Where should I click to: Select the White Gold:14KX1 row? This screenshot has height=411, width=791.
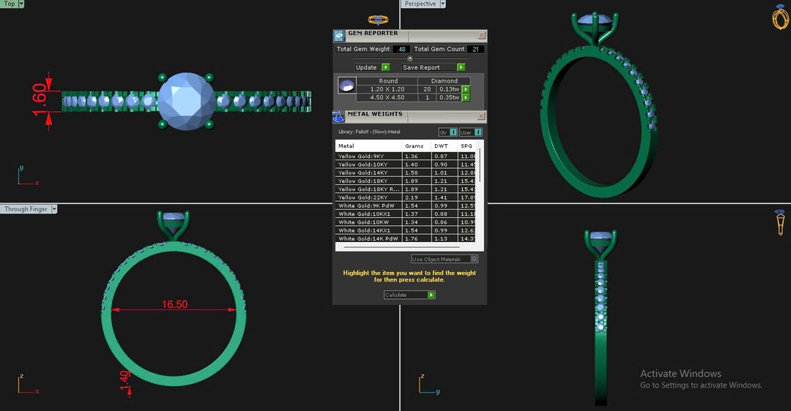[406, 230]
